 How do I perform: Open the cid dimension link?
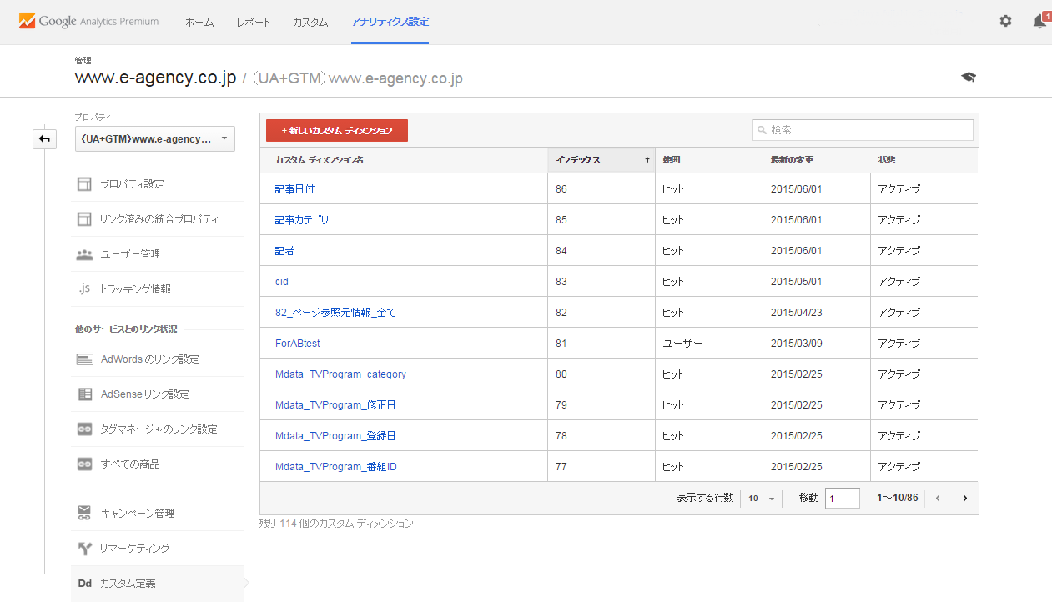282,282
